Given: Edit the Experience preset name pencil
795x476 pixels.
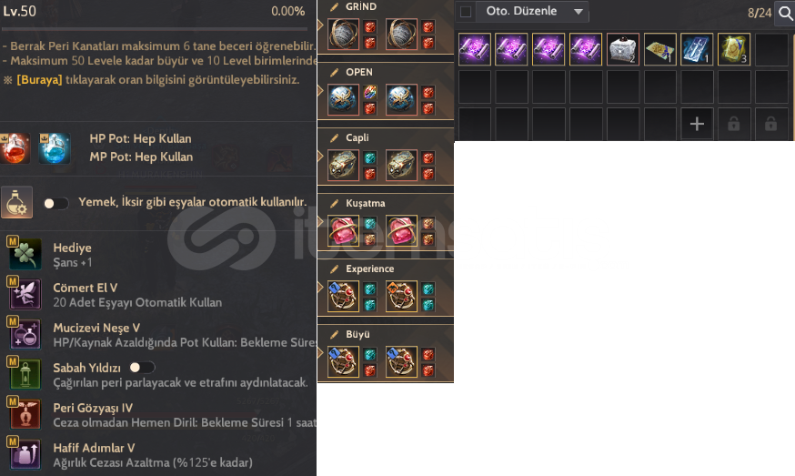Looking at the screenshot, I should 334,269.
